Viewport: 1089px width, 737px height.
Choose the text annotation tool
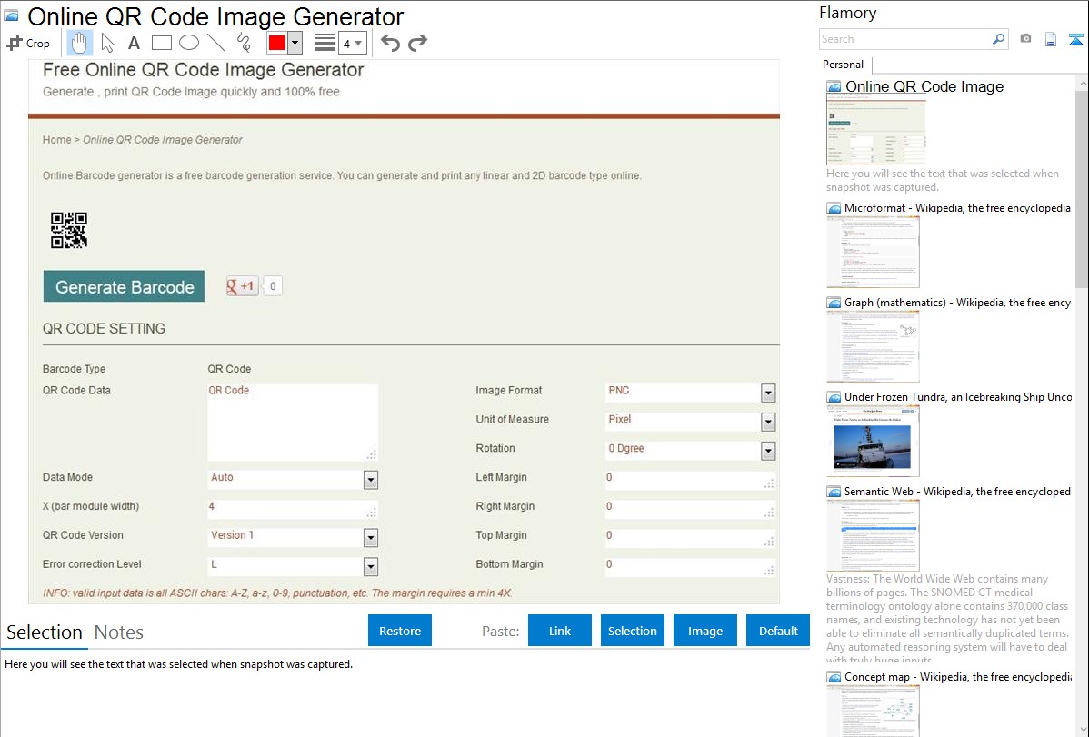(x=134, y=43)
